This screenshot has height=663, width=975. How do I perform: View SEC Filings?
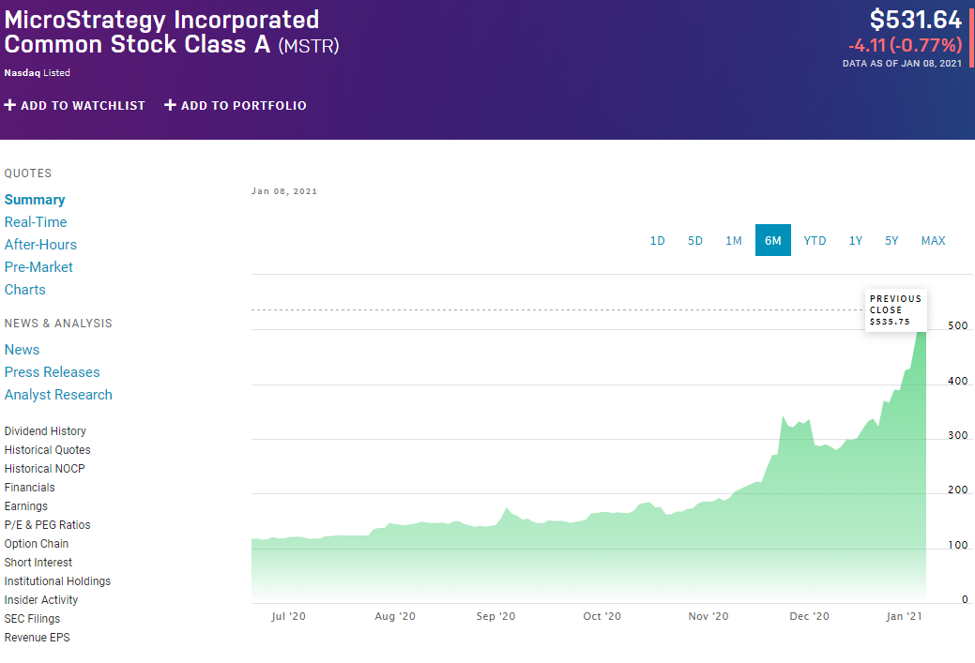click(x=32, y=619)
